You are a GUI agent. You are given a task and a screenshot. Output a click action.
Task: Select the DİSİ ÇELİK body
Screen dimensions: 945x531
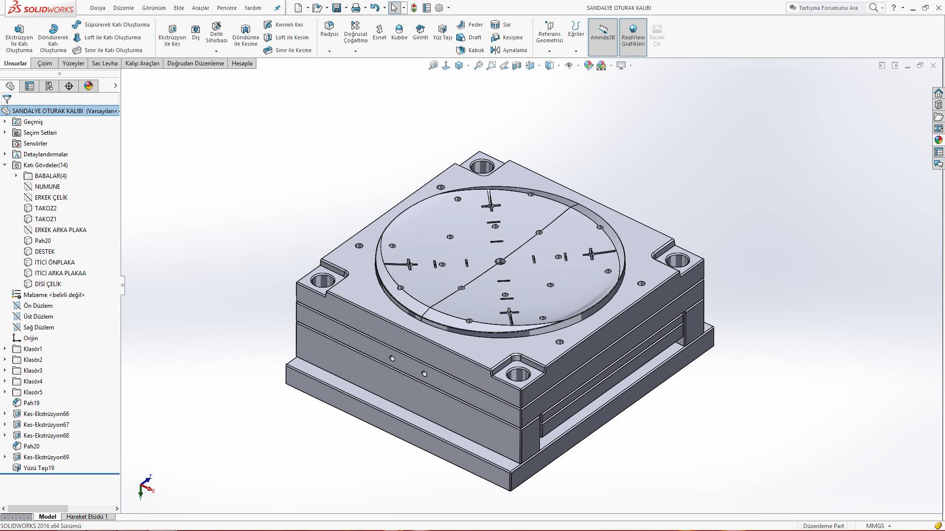point(48,284)
